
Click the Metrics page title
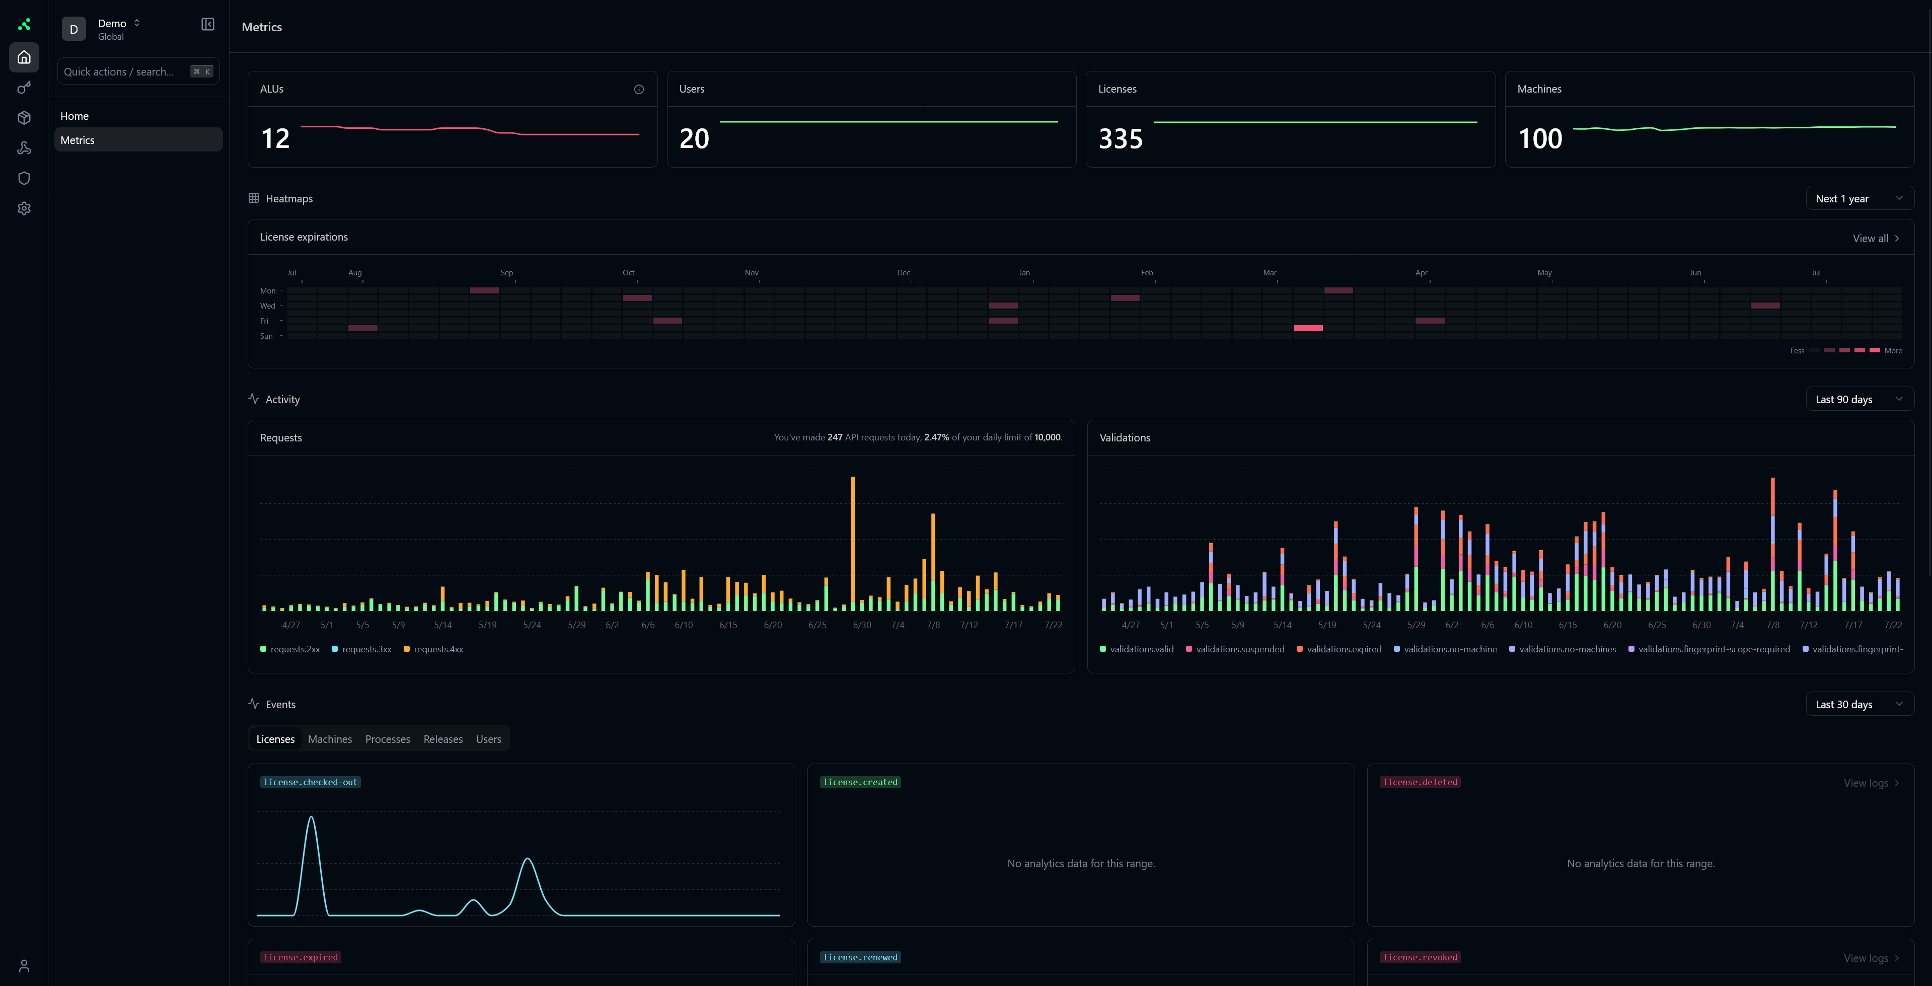click(262, 27)
